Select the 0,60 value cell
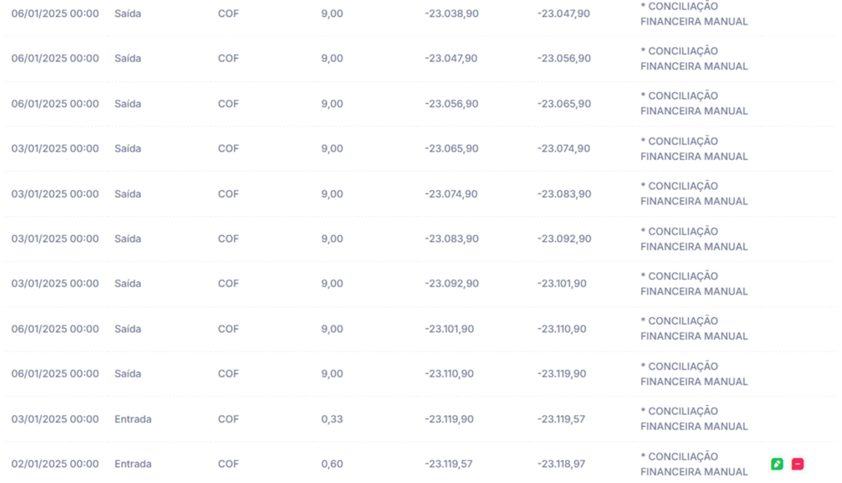842x483 pixels. tap(332, 464)
